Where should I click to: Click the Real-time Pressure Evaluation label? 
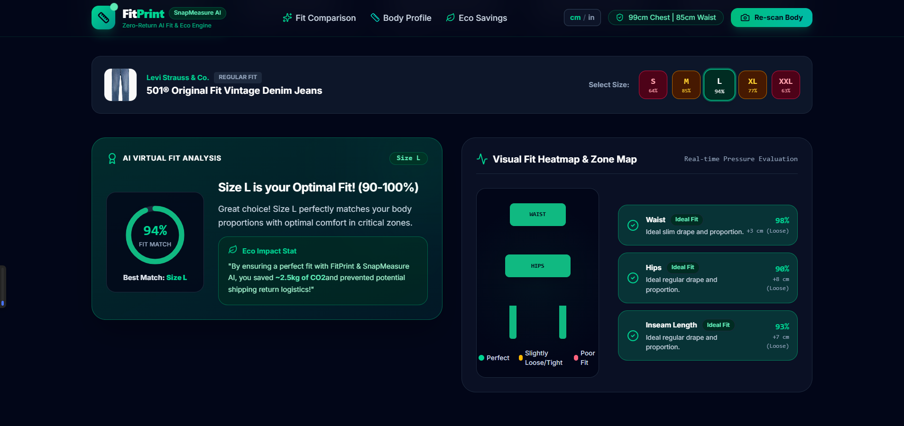[741, 159]
